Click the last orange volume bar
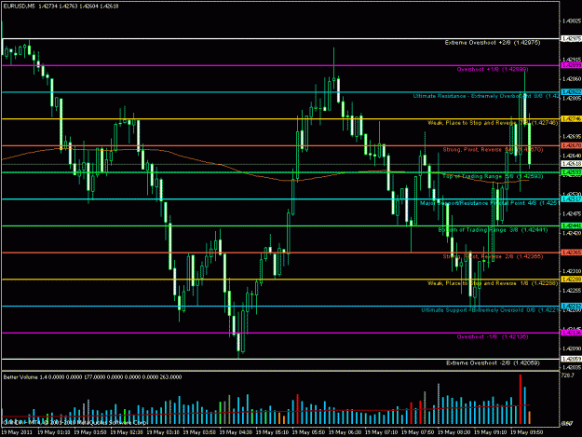Image resolution: width=582 pixels, height=437 pixels. tap(529, 417)
